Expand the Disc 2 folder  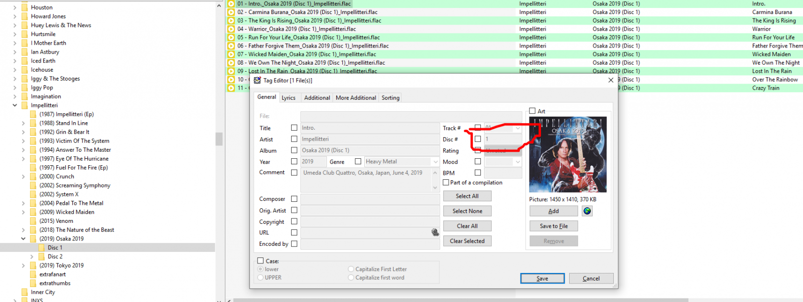pos(32,256)
